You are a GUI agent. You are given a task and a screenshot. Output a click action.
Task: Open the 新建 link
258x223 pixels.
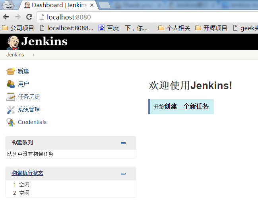(23, 72)
